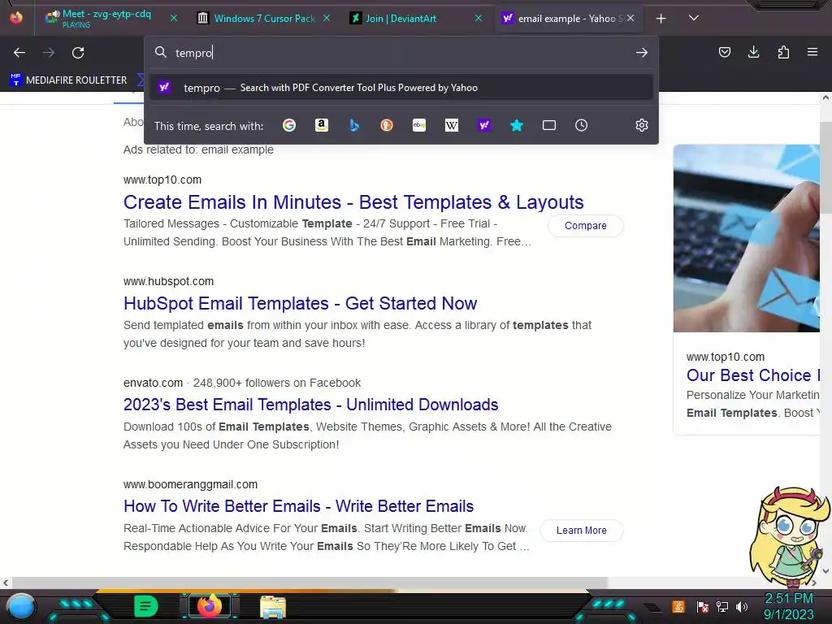This screenshot has height=624, width=832.
Task: Open the Pocket save icon
Action: [x=724, y=52]
